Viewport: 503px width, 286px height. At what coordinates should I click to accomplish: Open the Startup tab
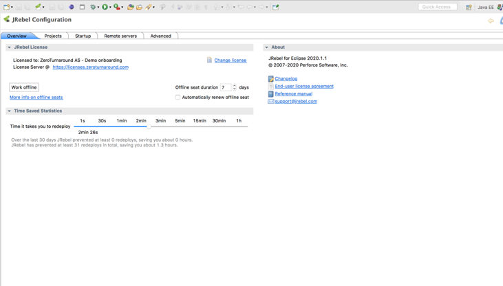83,36
